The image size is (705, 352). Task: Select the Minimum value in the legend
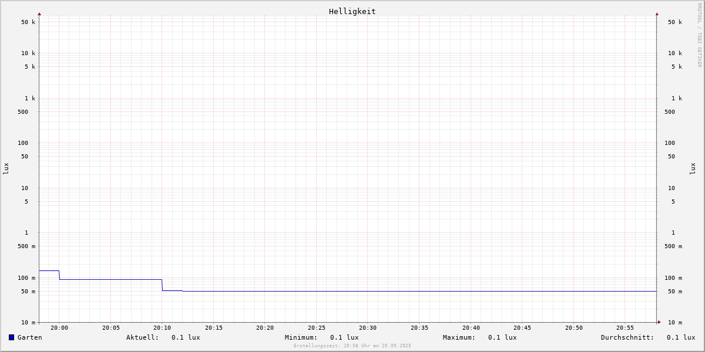click(344, 337)
